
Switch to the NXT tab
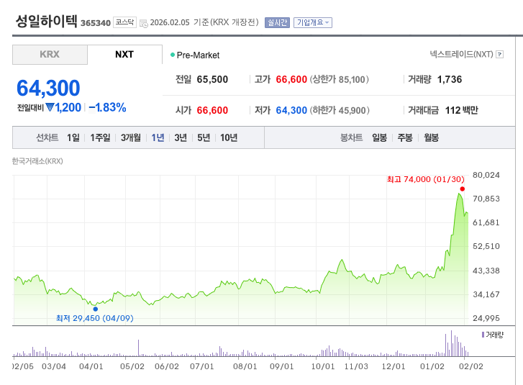124,55
